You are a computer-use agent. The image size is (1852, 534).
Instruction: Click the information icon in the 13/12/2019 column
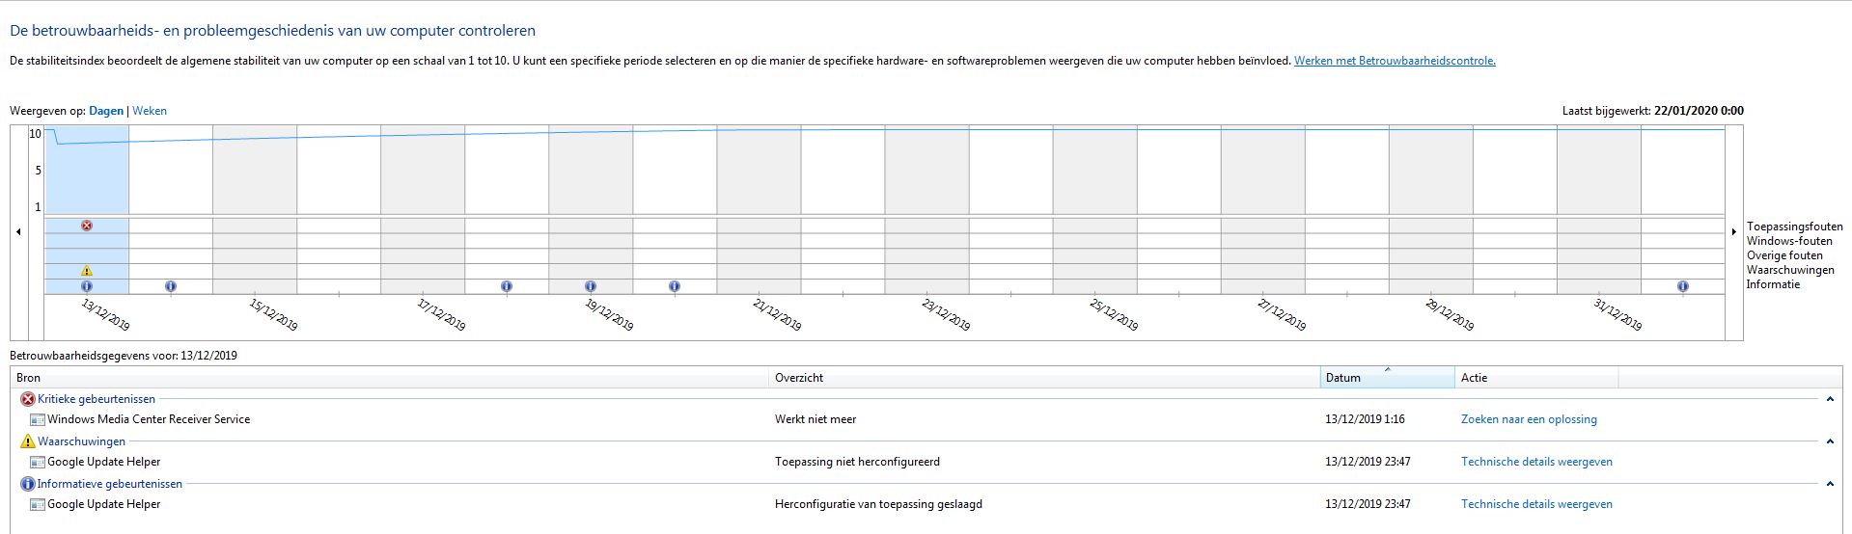coord(87,286)
